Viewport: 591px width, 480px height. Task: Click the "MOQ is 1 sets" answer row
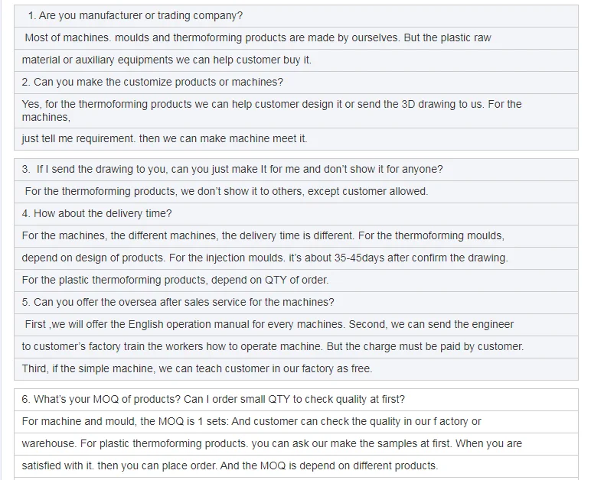251,421
